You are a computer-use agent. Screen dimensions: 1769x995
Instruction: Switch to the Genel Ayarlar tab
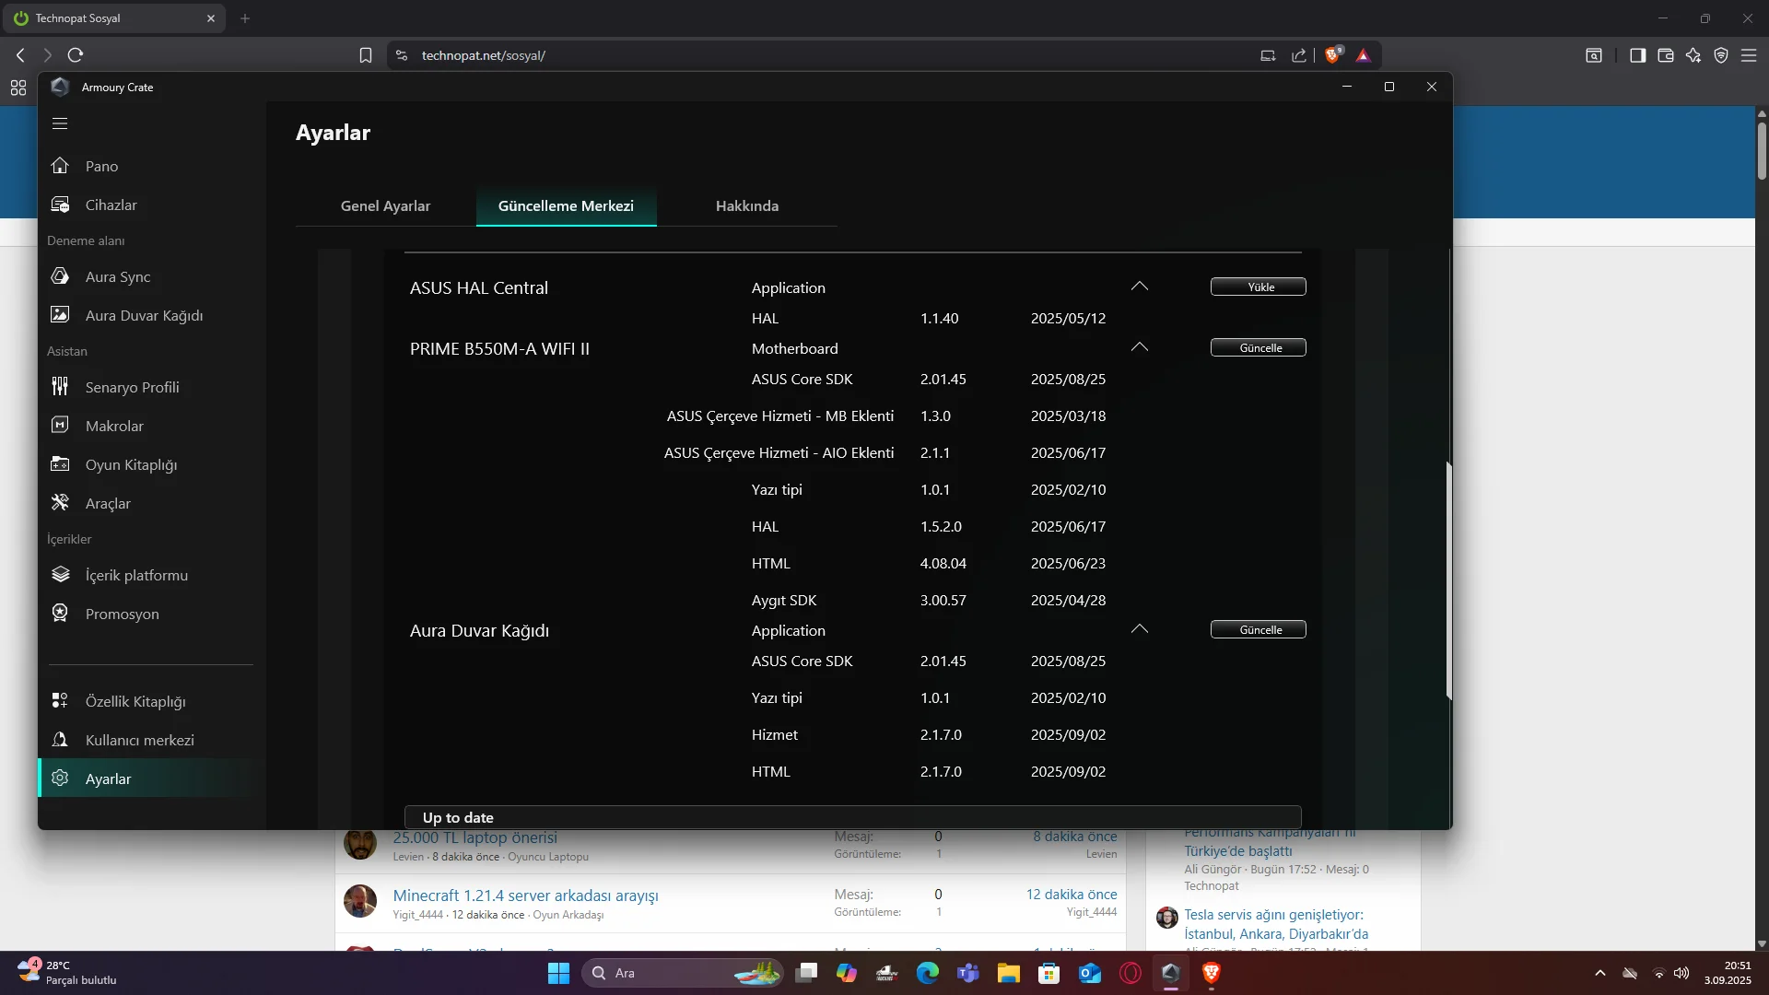point(385,205)
